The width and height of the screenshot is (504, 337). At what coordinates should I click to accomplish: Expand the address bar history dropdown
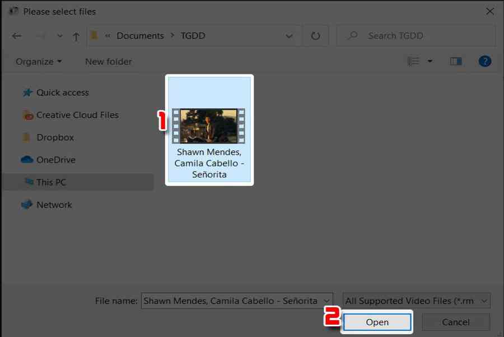289,36
